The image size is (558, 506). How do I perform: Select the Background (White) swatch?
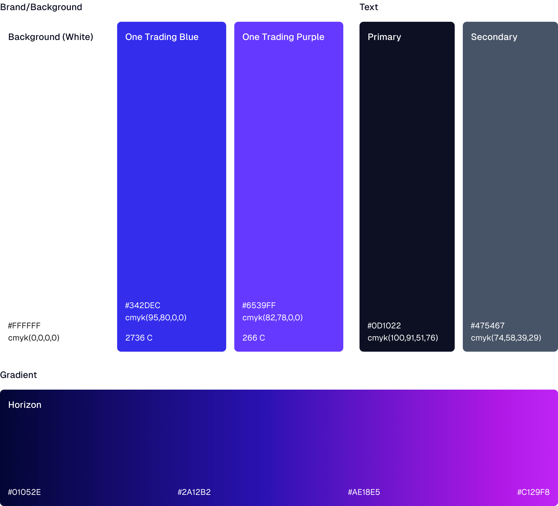click(54, 187)
